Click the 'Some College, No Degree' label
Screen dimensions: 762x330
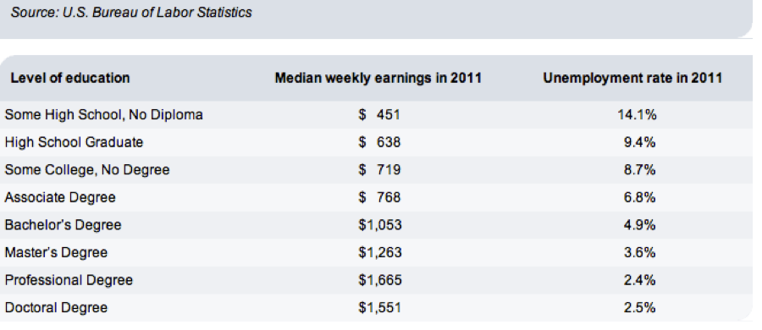click(x=87, y=170)
